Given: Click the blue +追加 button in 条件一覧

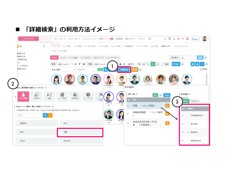Looking at the screenshot, I should pos(167,95).
